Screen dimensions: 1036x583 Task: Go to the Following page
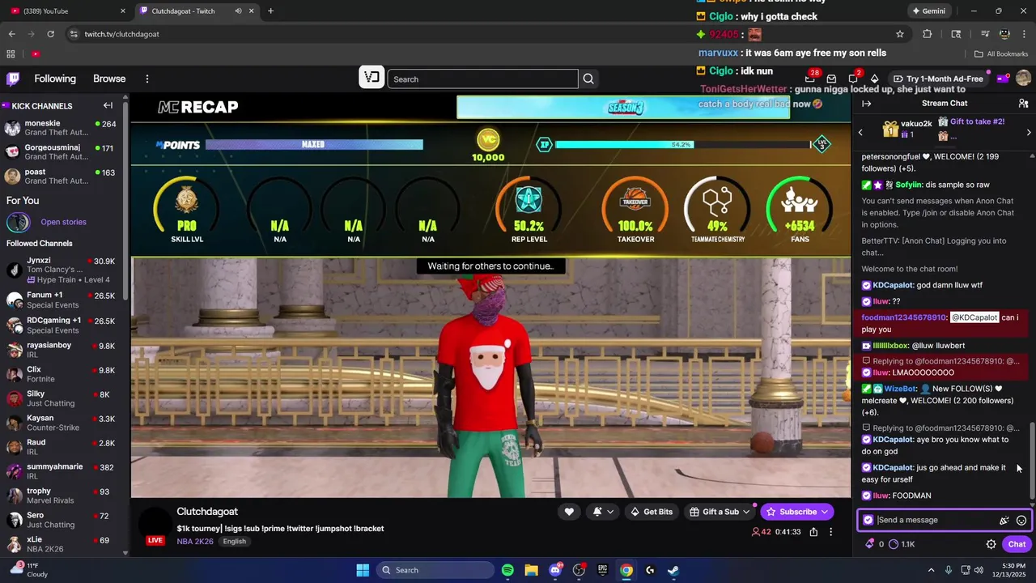(x=55, y=79)
